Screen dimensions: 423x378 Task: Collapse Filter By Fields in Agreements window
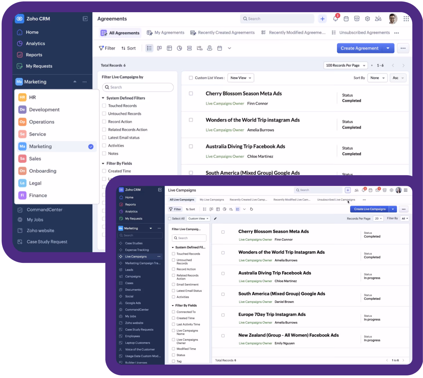103,163
